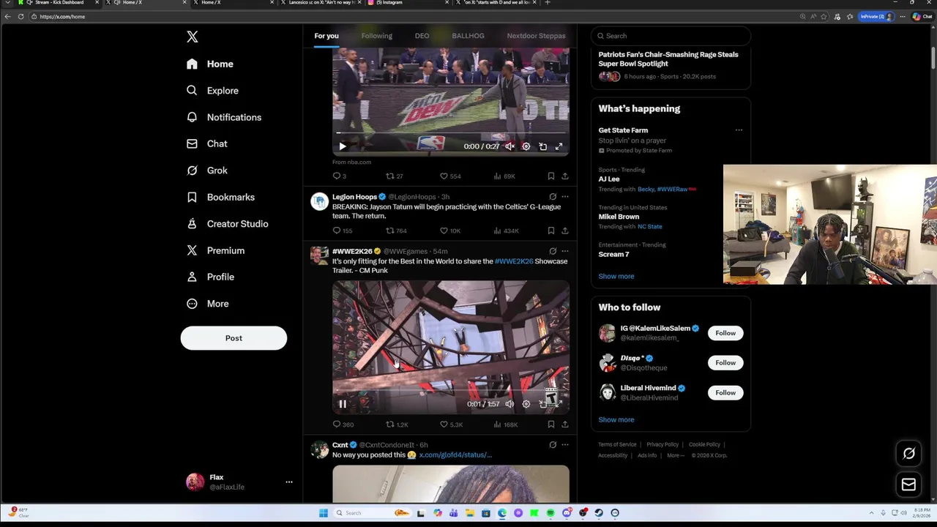The height and width of the screenshot is (527, 937).
Task: Enable picture-in-picture on nba.com video
Action: coord(542,146)
